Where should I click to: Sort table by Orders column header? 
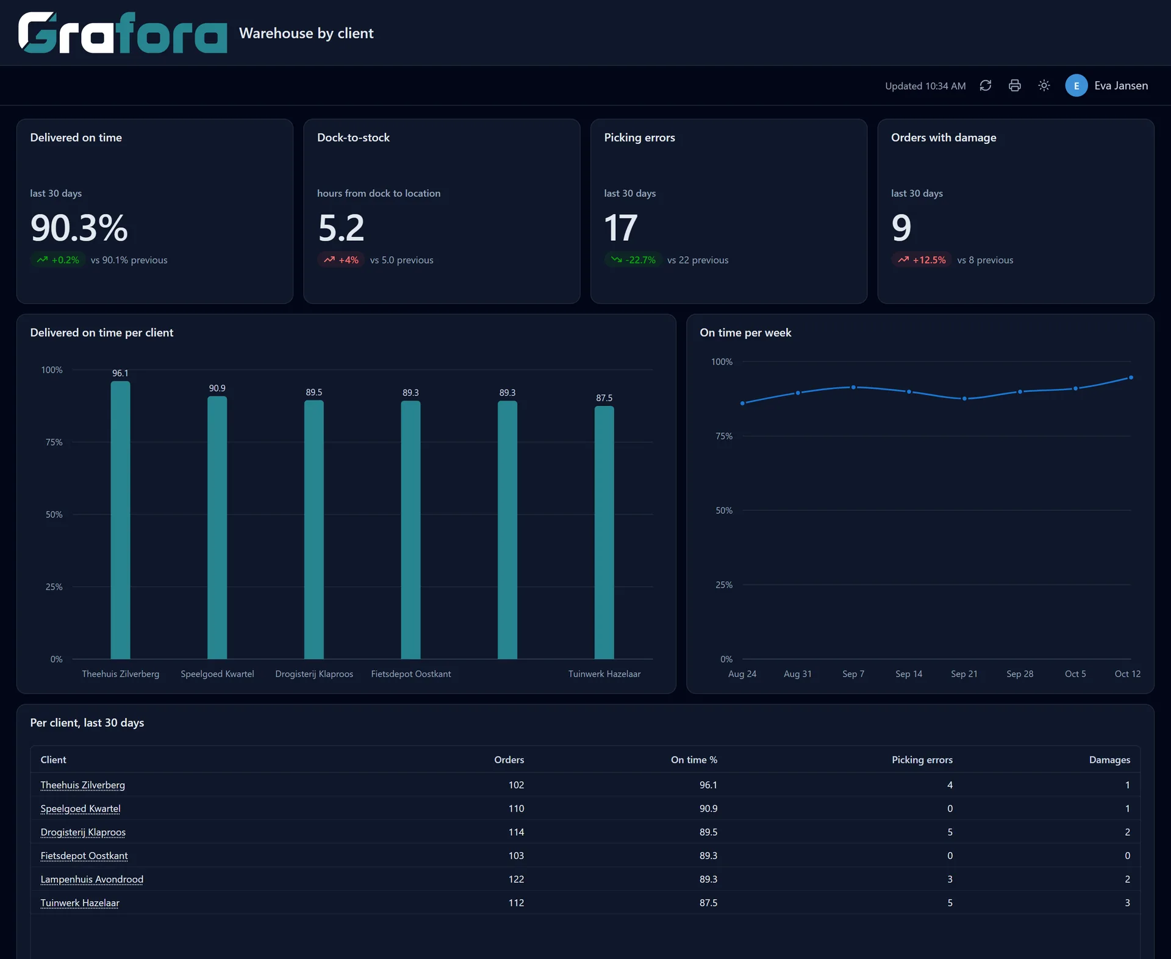509,760
